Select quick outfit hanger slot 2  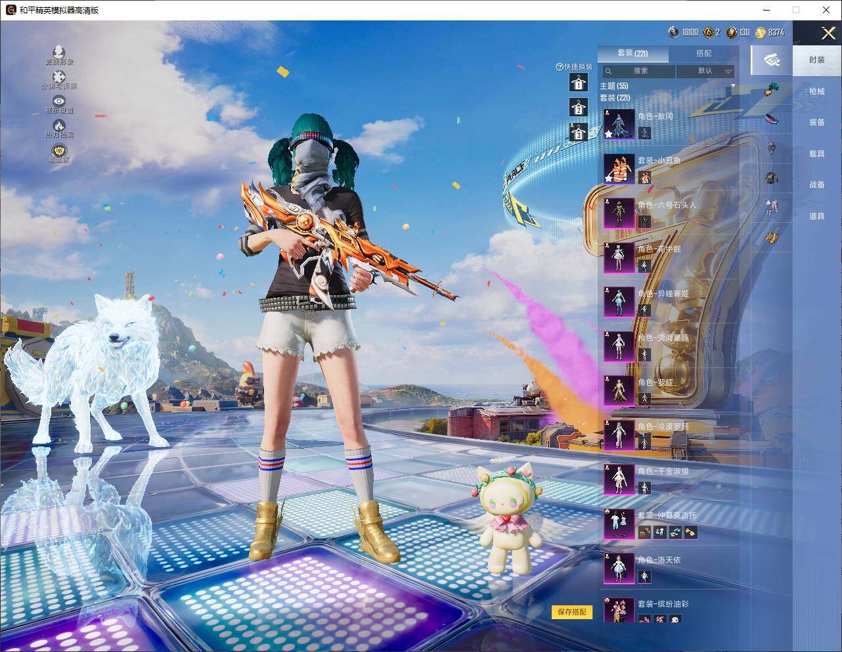point(578,107)
